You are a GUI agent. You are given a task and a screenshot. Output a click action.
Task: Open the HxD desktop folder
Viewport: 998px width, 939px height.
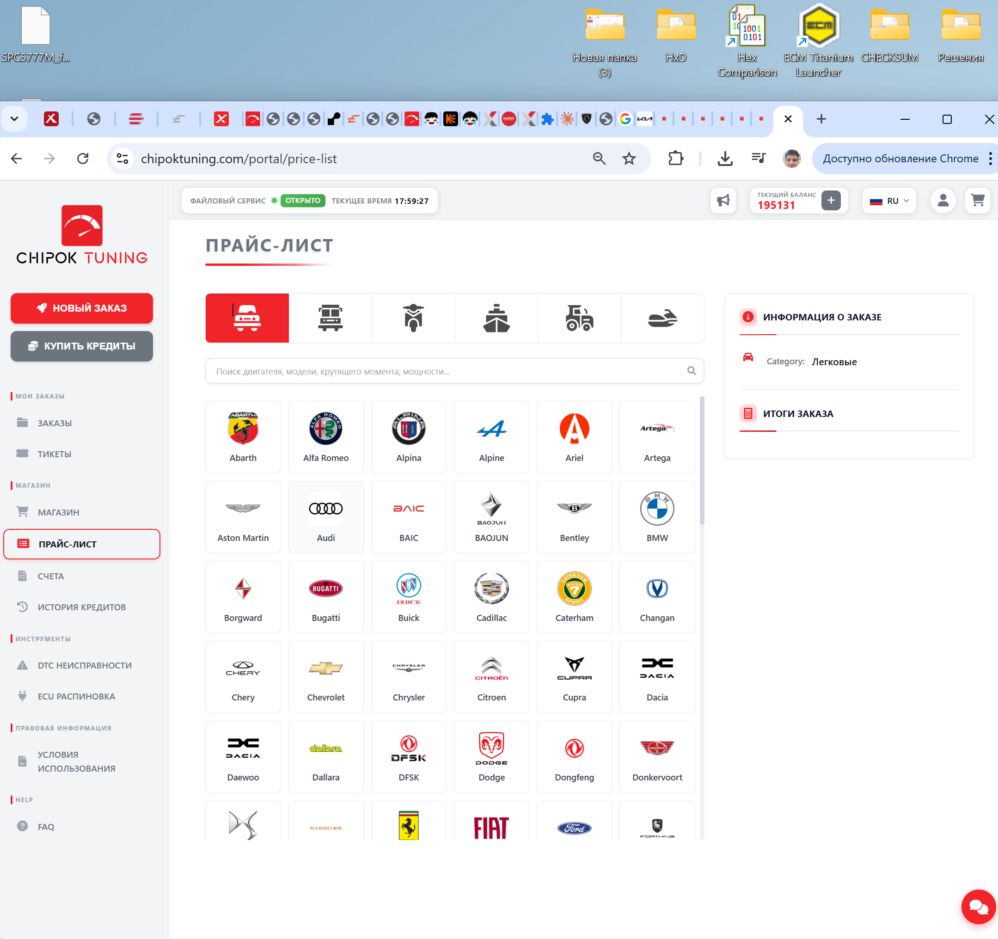click(676, 35)
